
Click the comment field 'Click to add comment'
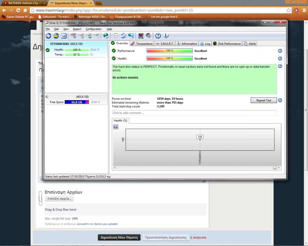pyautogui.click(x=194, y=113)
